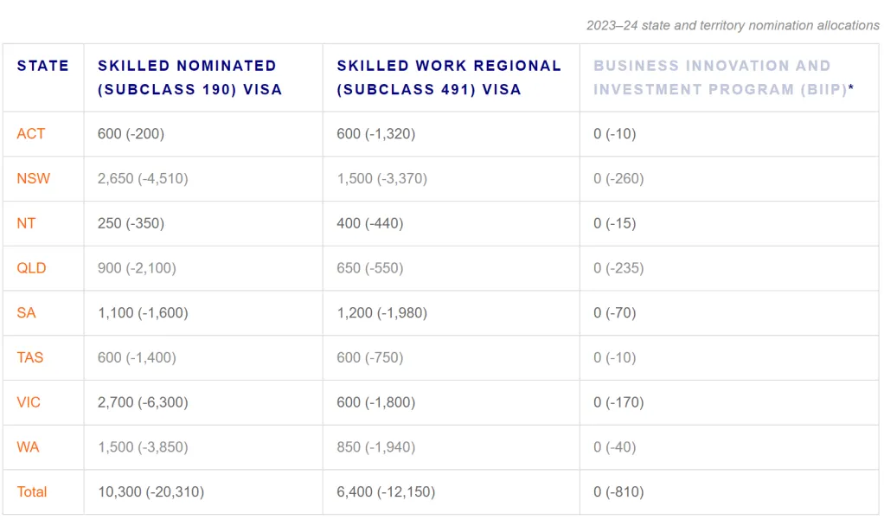Open the WA state link
Screen dimensions: 884x520
28,447
